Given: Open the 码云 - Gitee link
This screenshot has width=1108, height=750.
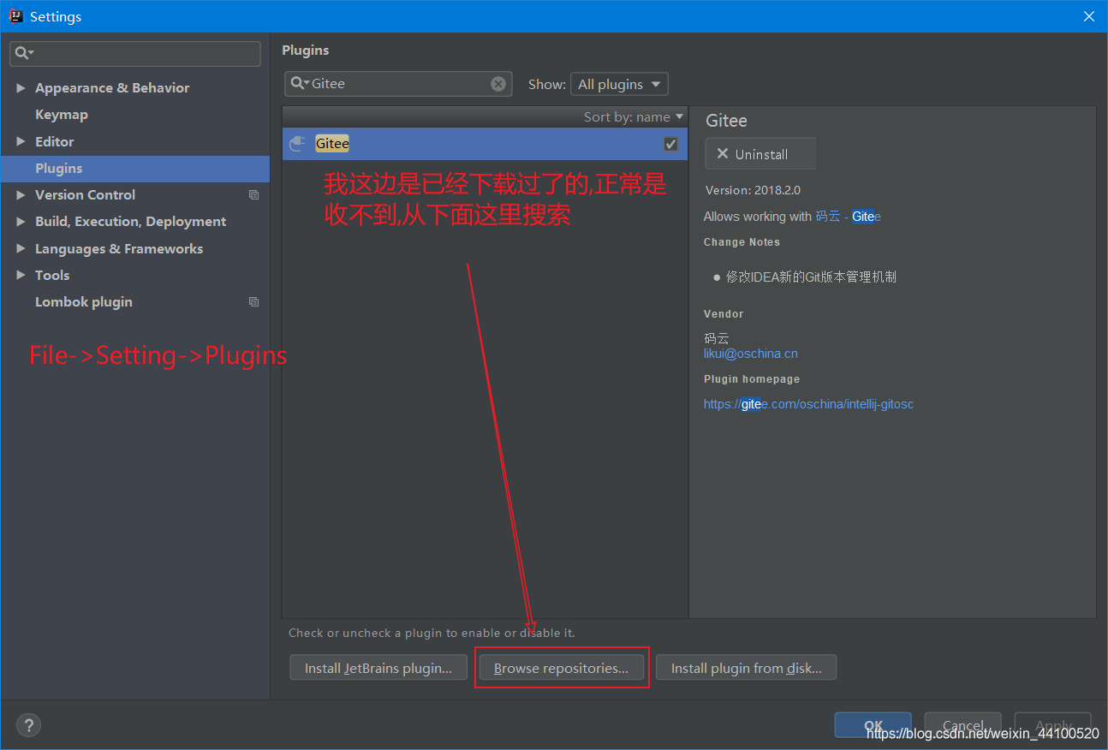Looking at the screenshot, I should pyautogui.click(x=848, y=217).
